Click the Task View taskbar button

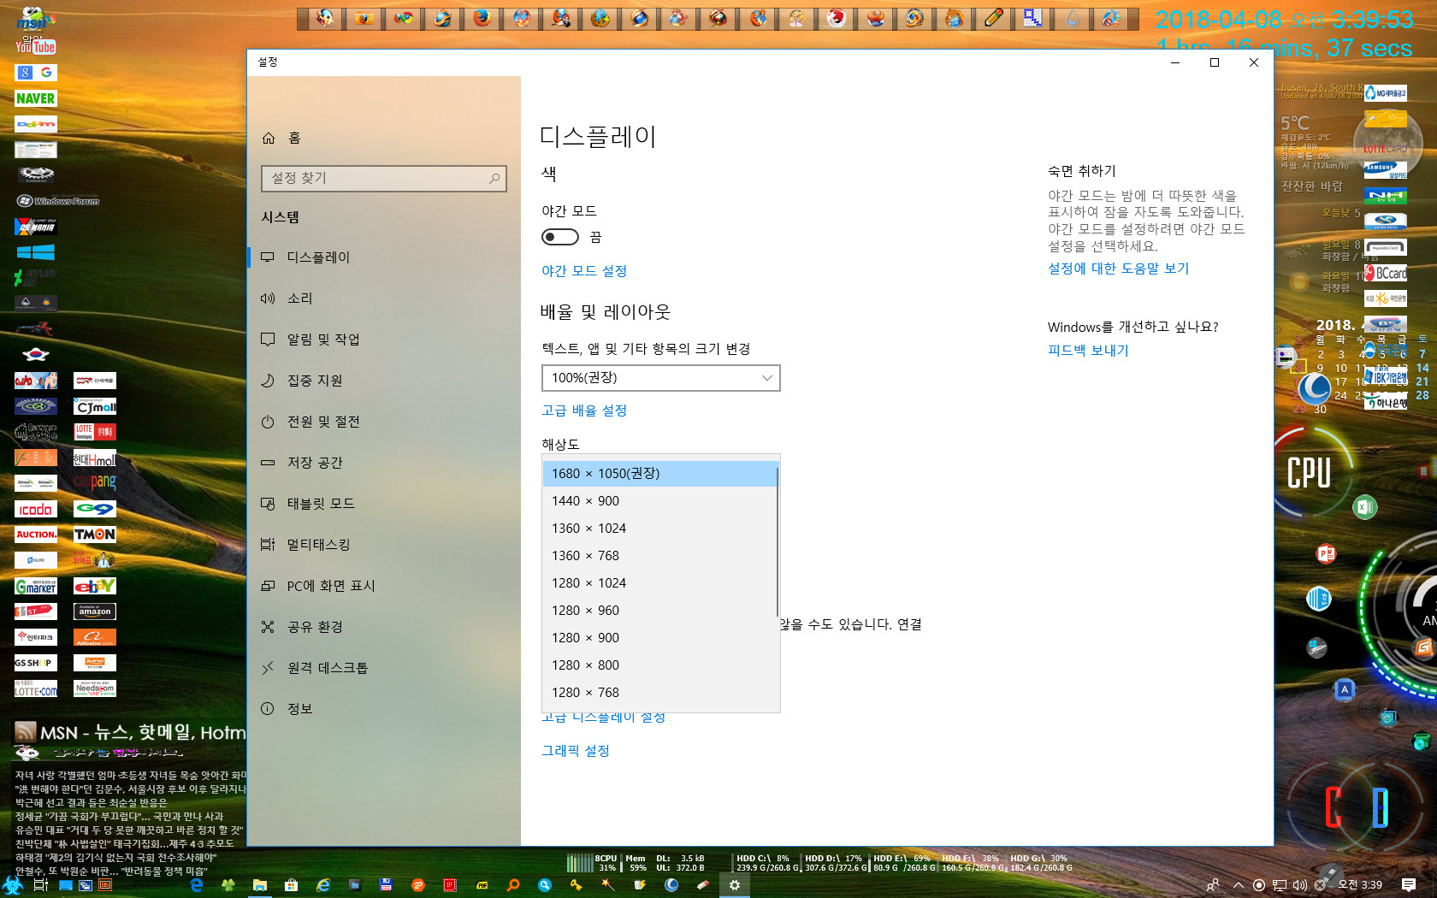(40, 885)
